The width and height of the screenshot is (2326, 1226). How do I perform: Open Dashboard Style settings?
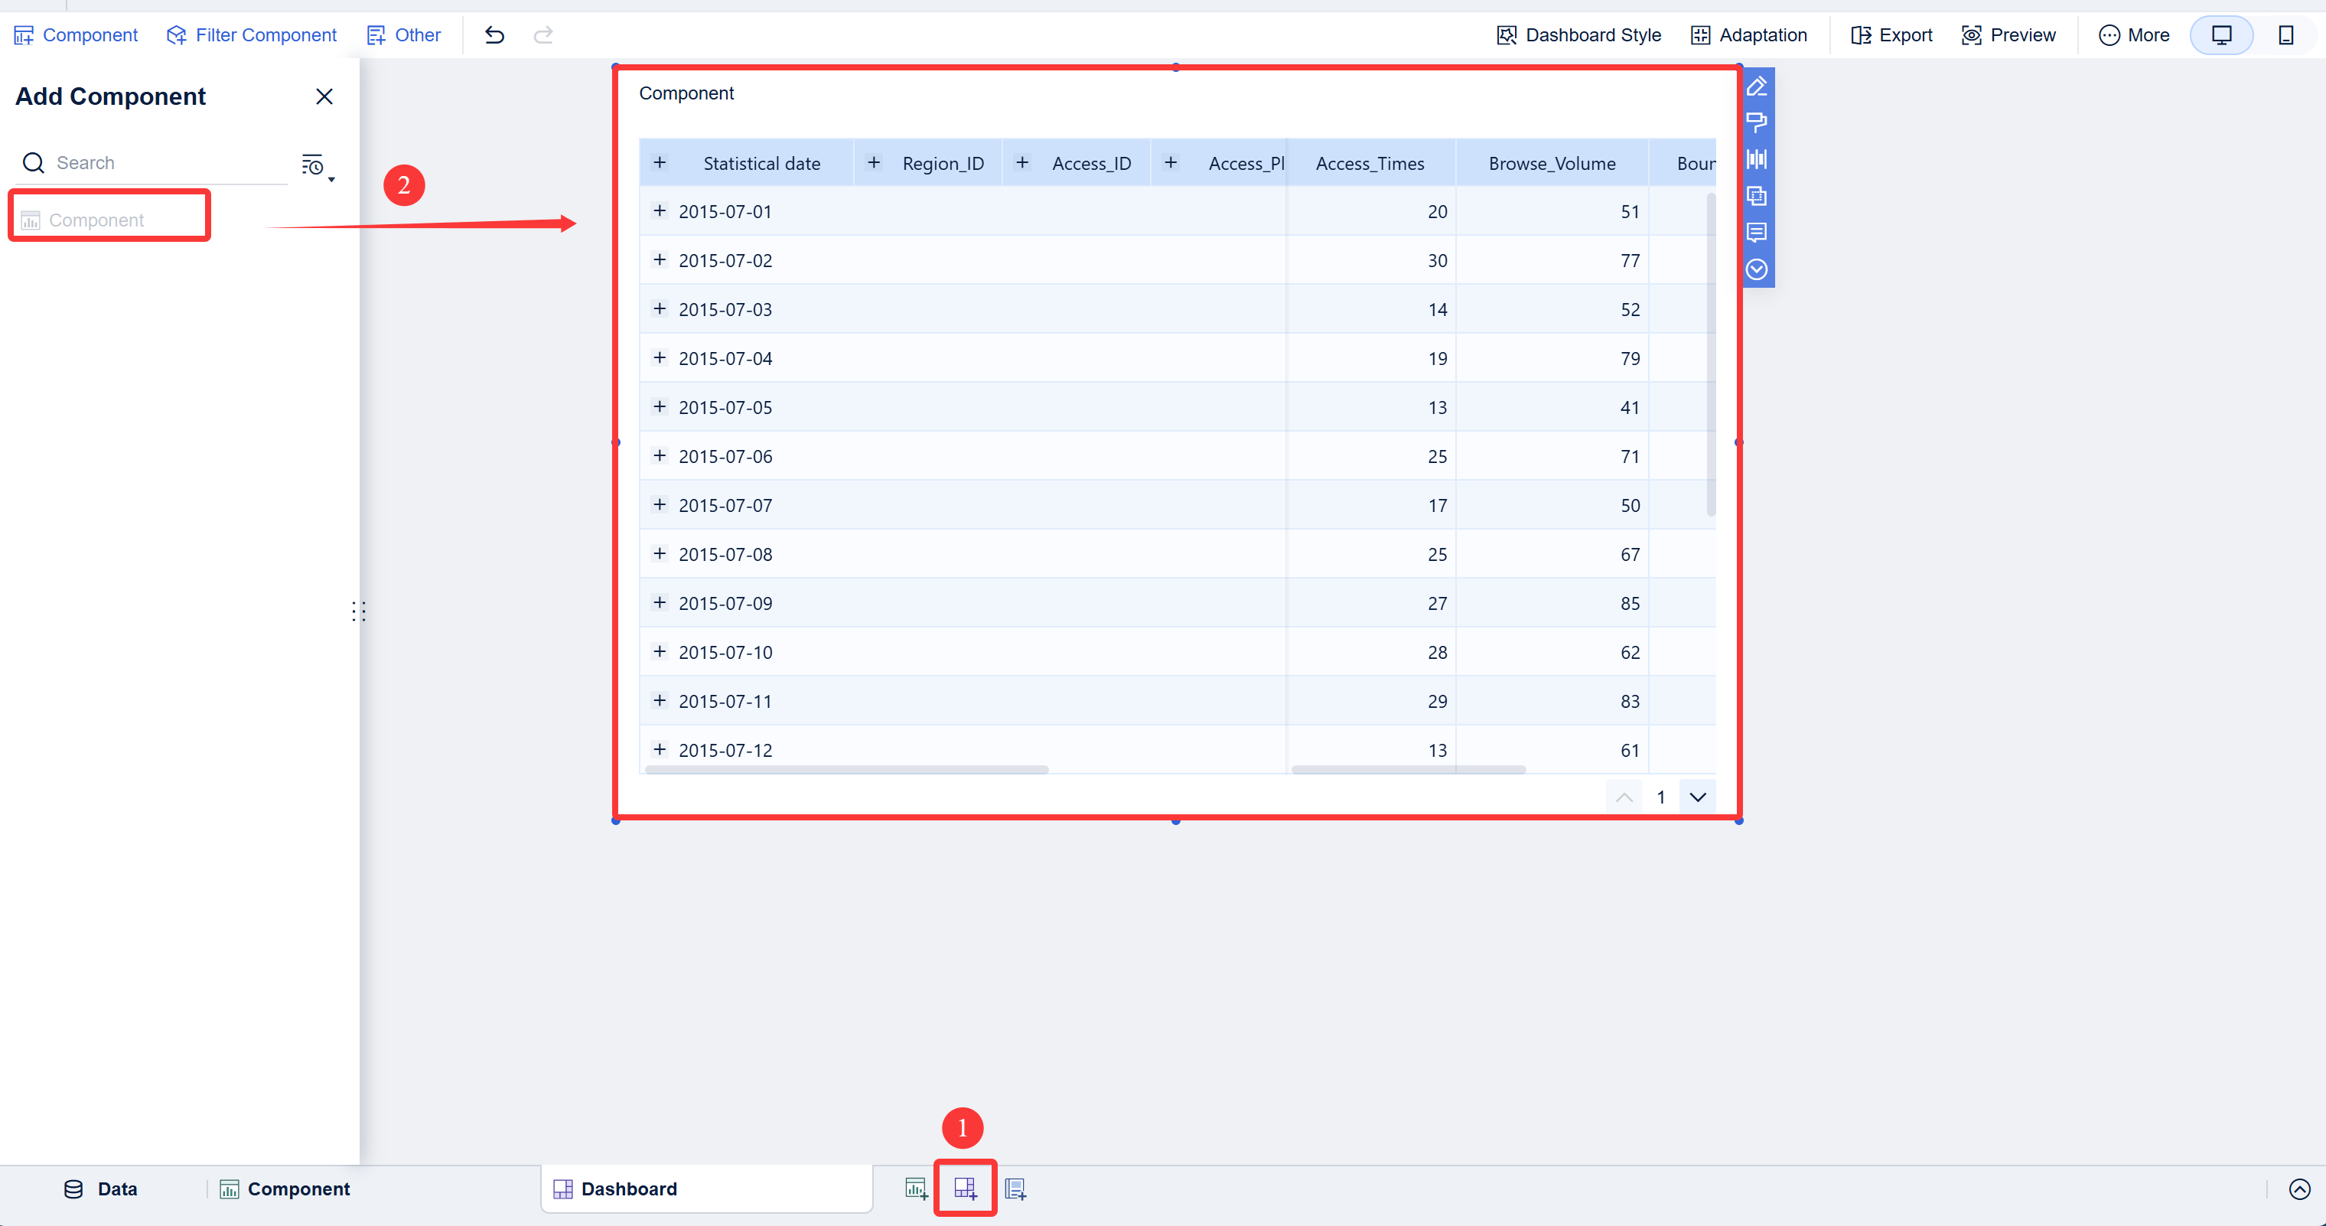[x=1578, y=35]
